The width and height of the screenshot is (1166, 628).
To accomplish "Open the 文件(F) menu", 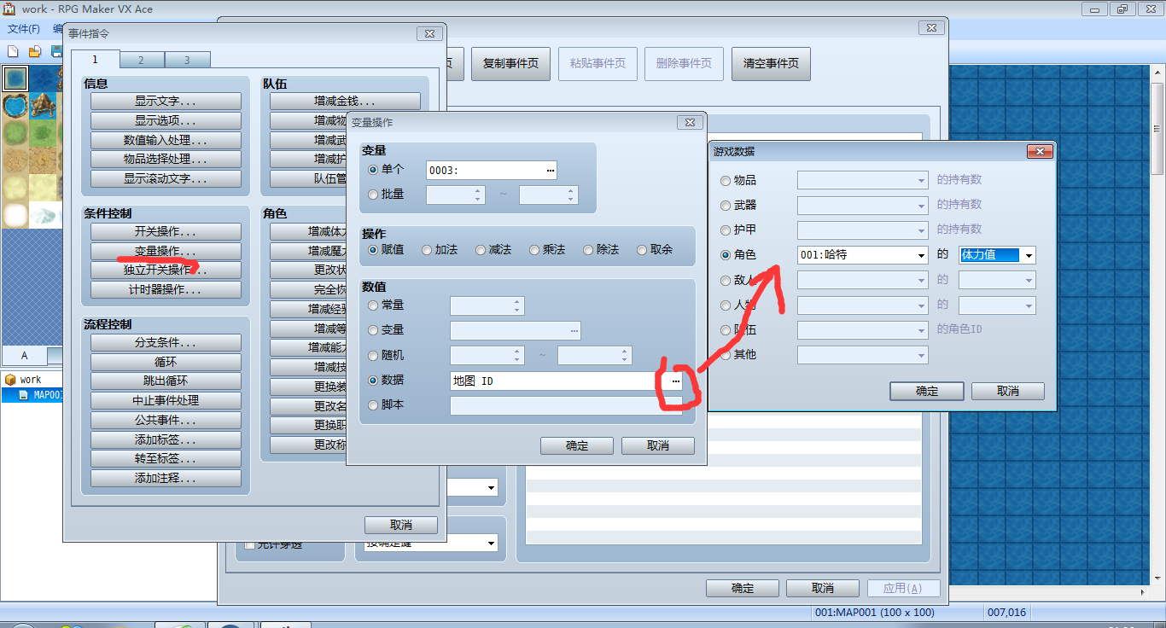I will pyautogui.click(x=24, y=28).
